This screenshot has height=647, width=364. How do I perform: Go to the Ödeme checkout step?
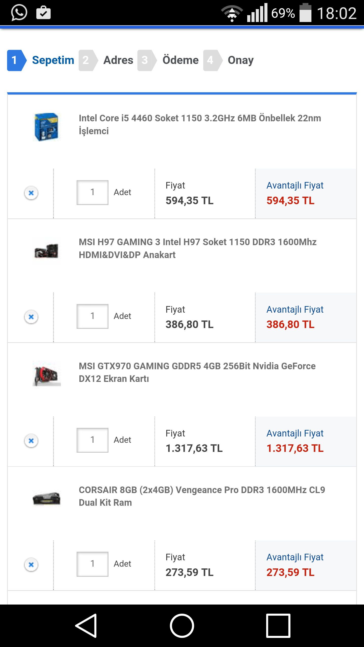(180, 60)
